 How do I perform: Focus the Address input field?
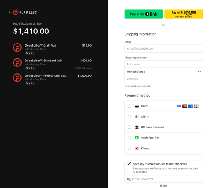coord(164,79)
